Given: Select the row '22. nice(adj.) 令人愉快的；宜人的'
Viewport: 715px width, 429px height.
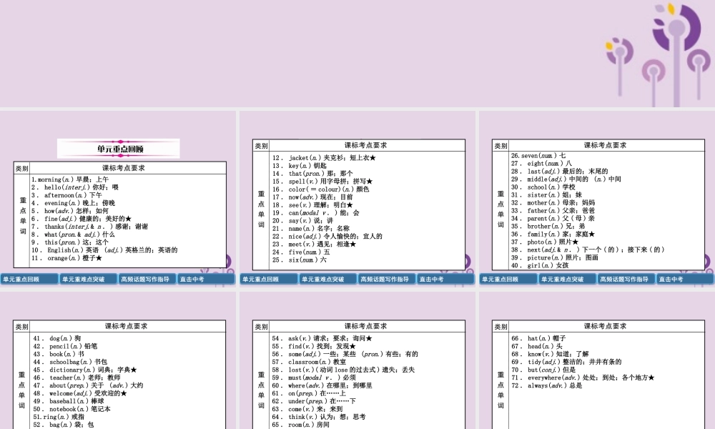Looking at the screenshot, I should pos(327,237).
